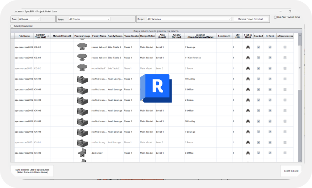Screen dimensions: 312x188
Task: Click binoculars icon for CH-01 9 Office row
Action: (248, 110)
